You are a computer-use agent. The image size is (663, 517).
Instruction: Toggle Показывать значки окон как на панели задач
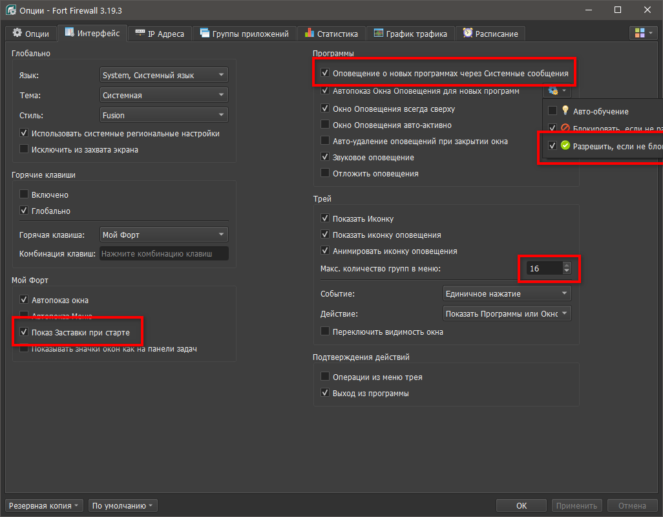pyautogui.click(x=109, y=349)
